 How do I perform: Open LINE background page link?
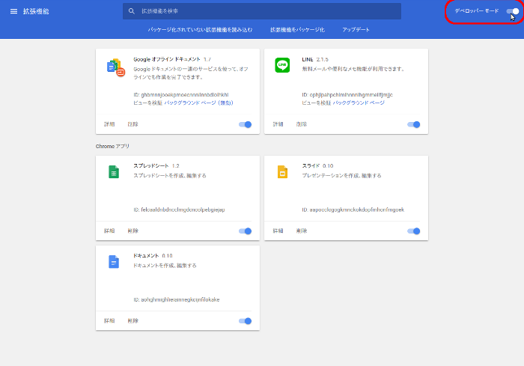coord(359,103)
